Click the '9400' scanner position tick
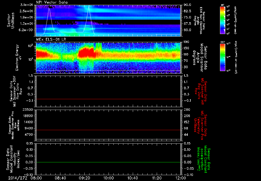Viewport: 261px width, 181px height. coord(29,128)
